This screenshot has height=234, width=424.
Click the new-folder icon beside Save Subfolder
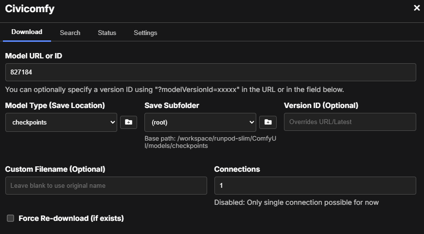tap(268, 122)
